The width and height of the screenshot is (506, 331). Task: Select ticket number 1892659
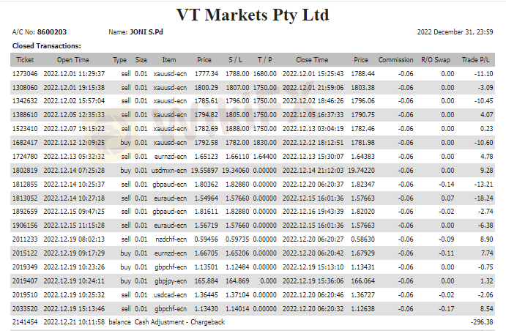pyautogui.click(x=25, y=212)
